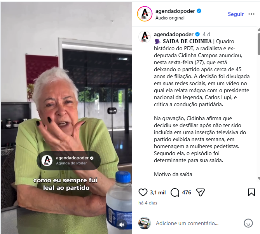Open the emoji picker smiley icon
The image size is (260, 234).
[x=248, y=223]
